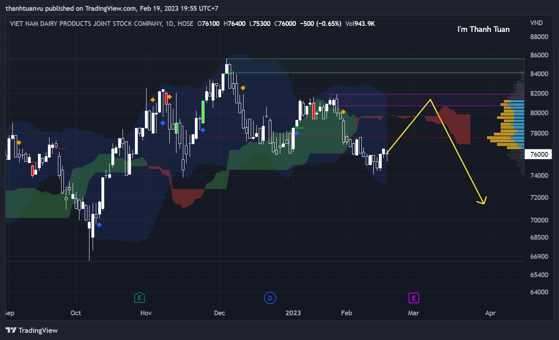Click the Vol943.9K volume reading

point(360,24)
